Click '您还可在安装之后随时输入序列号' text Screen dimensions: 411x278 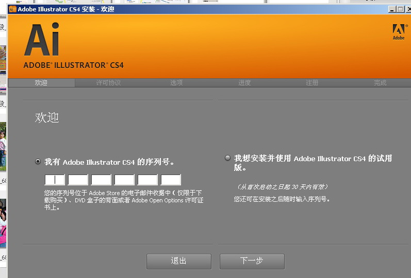(x=282, y=199)
